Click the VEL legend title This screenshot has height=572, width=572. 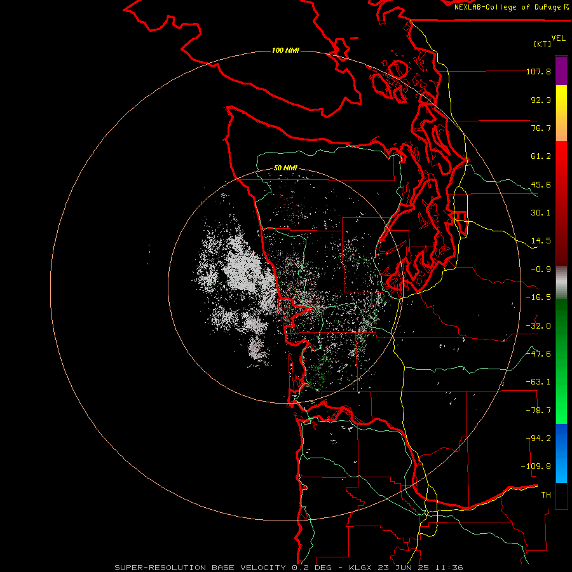click(x=558, y=38)
